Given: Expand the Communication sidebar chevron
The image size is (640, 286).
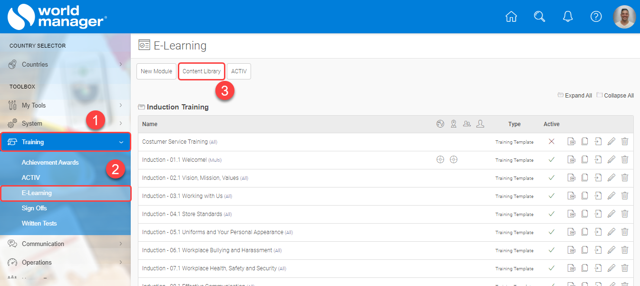Looking at the screenshot, I should pyautogui.click(x=121, y=244).
